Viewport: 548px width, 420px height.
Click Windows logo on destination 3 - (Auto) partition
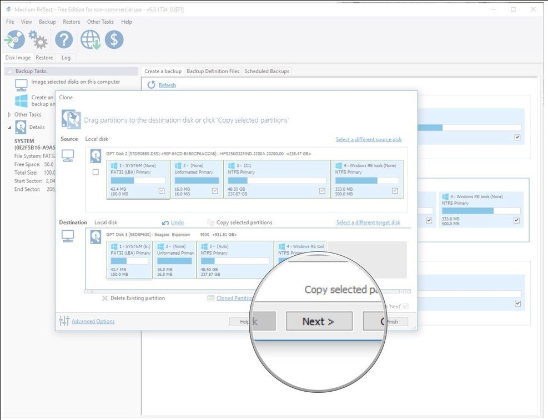tap(204, 246)
